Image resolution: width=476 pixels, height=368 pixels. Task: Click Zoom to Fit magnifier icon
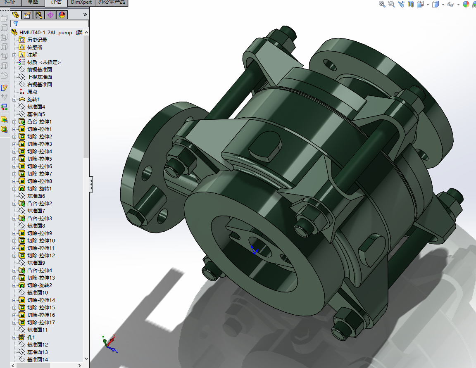click(x=382, y=4)
